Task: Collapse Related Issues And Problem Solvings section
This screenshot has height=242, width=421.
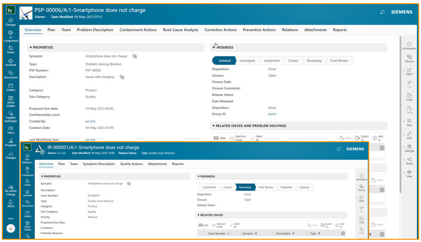Action: click(213, 126)
